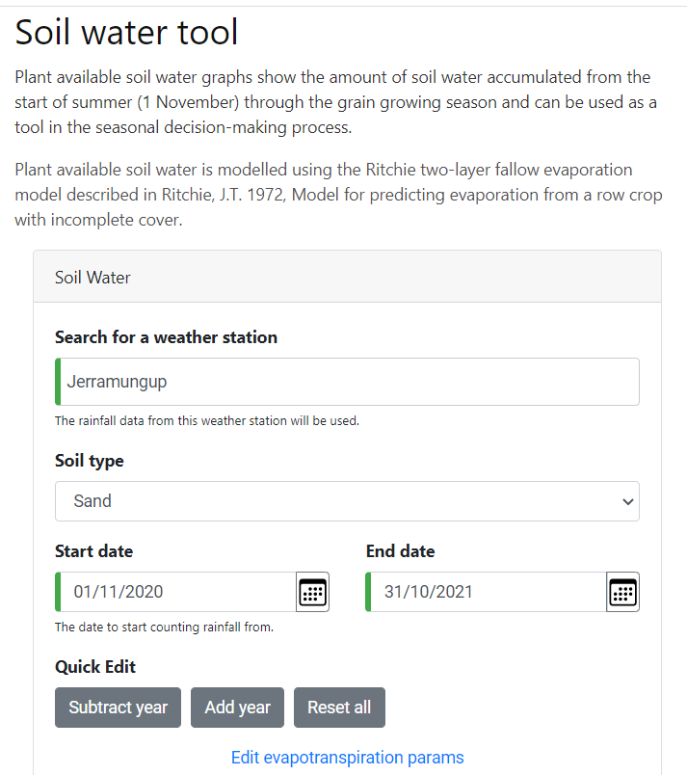Open the End date calendar picker icon

point(622,592)
